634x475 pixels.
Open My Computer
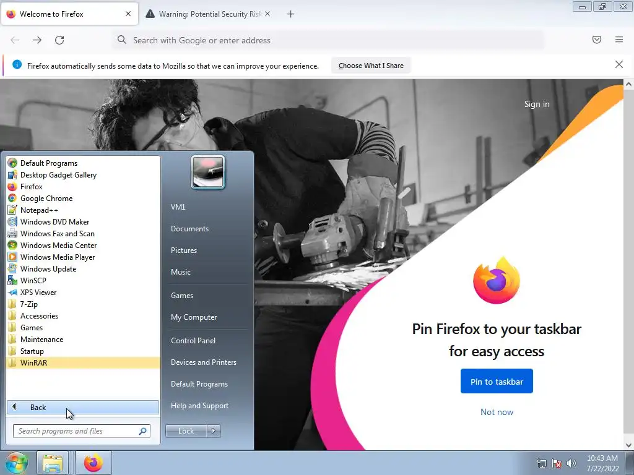click(x=194, y=317)
